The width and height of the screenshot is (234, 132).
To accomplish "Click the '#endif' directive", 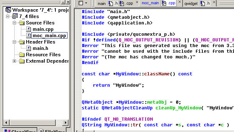I will point(90,62).
